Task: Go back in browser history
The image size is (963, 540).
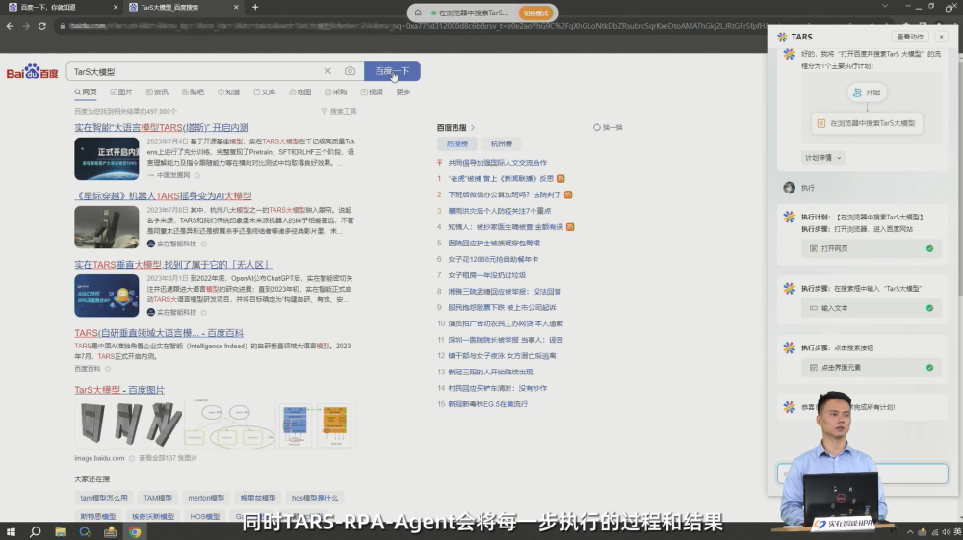Action: pyautogui.click(x=10, y=26)
